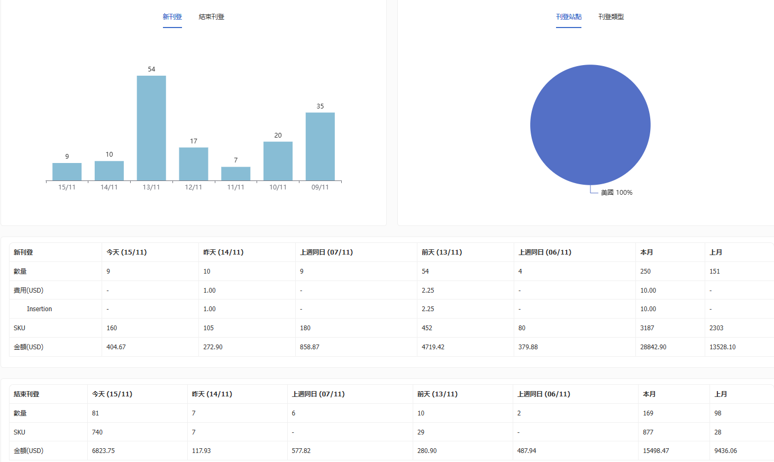Click the 本月 amount 28842.90 cell
This screenshot has height=462, width=774.
click(x=653, y=347)
